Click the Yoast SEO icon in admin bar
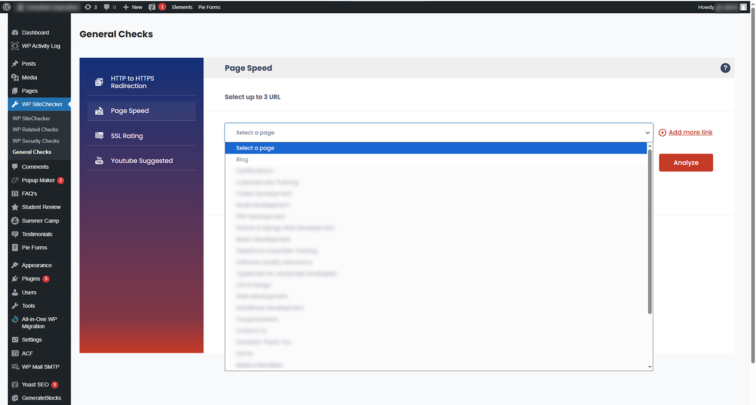The height and width of the screenshot is (405, 756). (x=152, y=7)
